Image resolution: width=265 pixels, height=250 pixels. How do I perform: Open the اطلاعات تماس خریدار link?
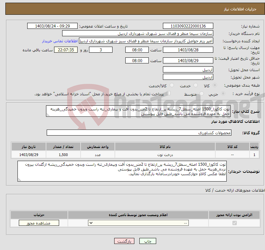pyautogui.click(x=60, y=41)
